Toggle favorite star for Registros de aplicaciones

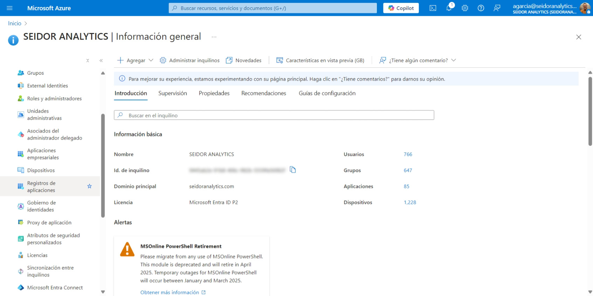[89, 186]
